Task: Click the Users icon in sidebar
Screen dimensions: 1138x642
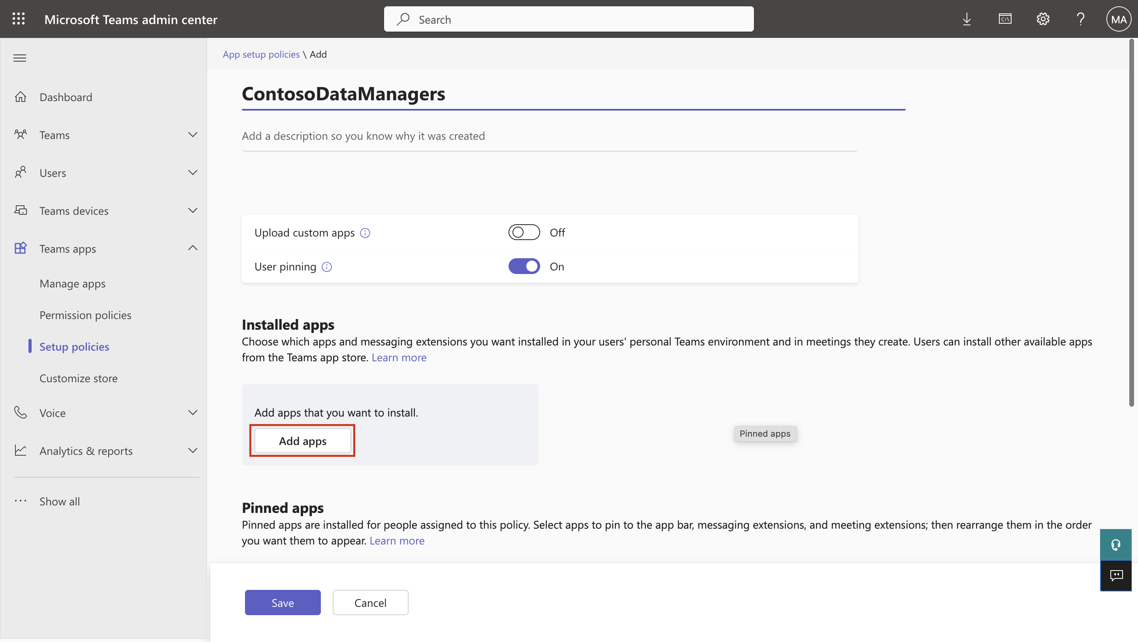Action: pyautogui.click(x=21, y=173)
